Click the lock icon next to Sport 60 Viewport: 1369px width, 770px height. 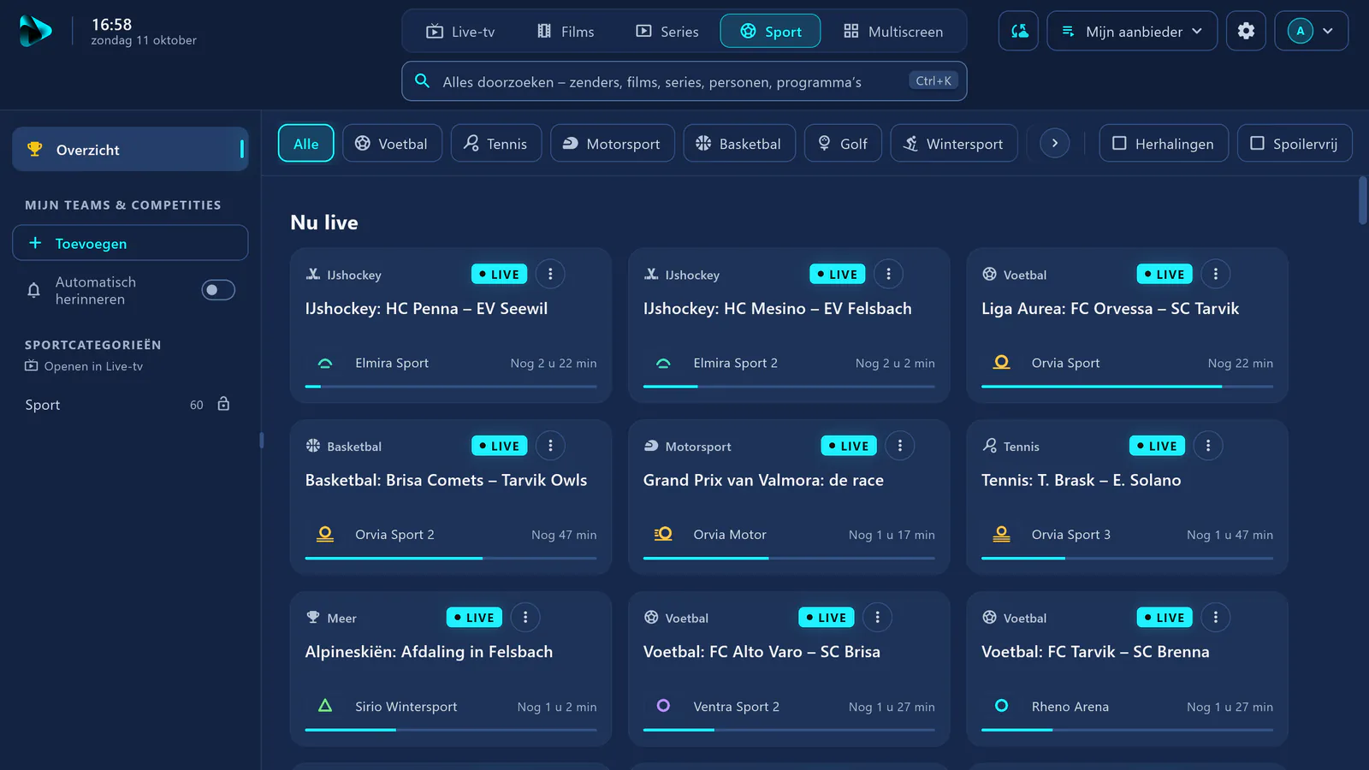(223, 404)
